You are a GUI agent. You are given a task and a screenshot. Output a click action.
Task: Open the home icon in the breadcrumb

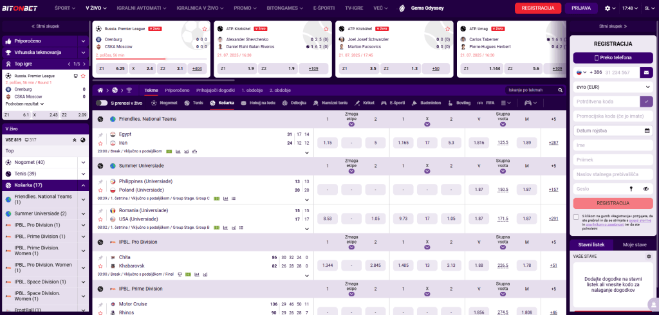click(x=100, y=90)
